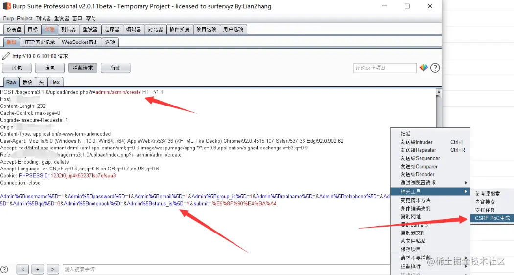
Task: Switch to the 对比器 tab
Action: pos(155,29)
